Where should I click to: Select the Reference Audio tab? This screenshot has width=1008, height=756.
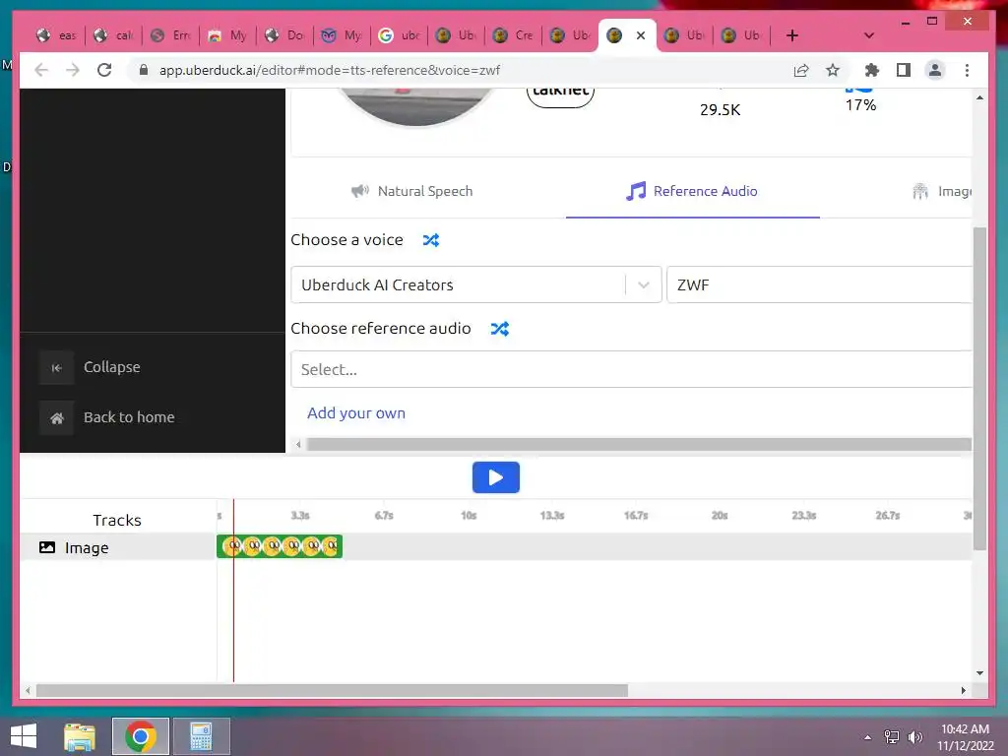[x=692, y=192]
